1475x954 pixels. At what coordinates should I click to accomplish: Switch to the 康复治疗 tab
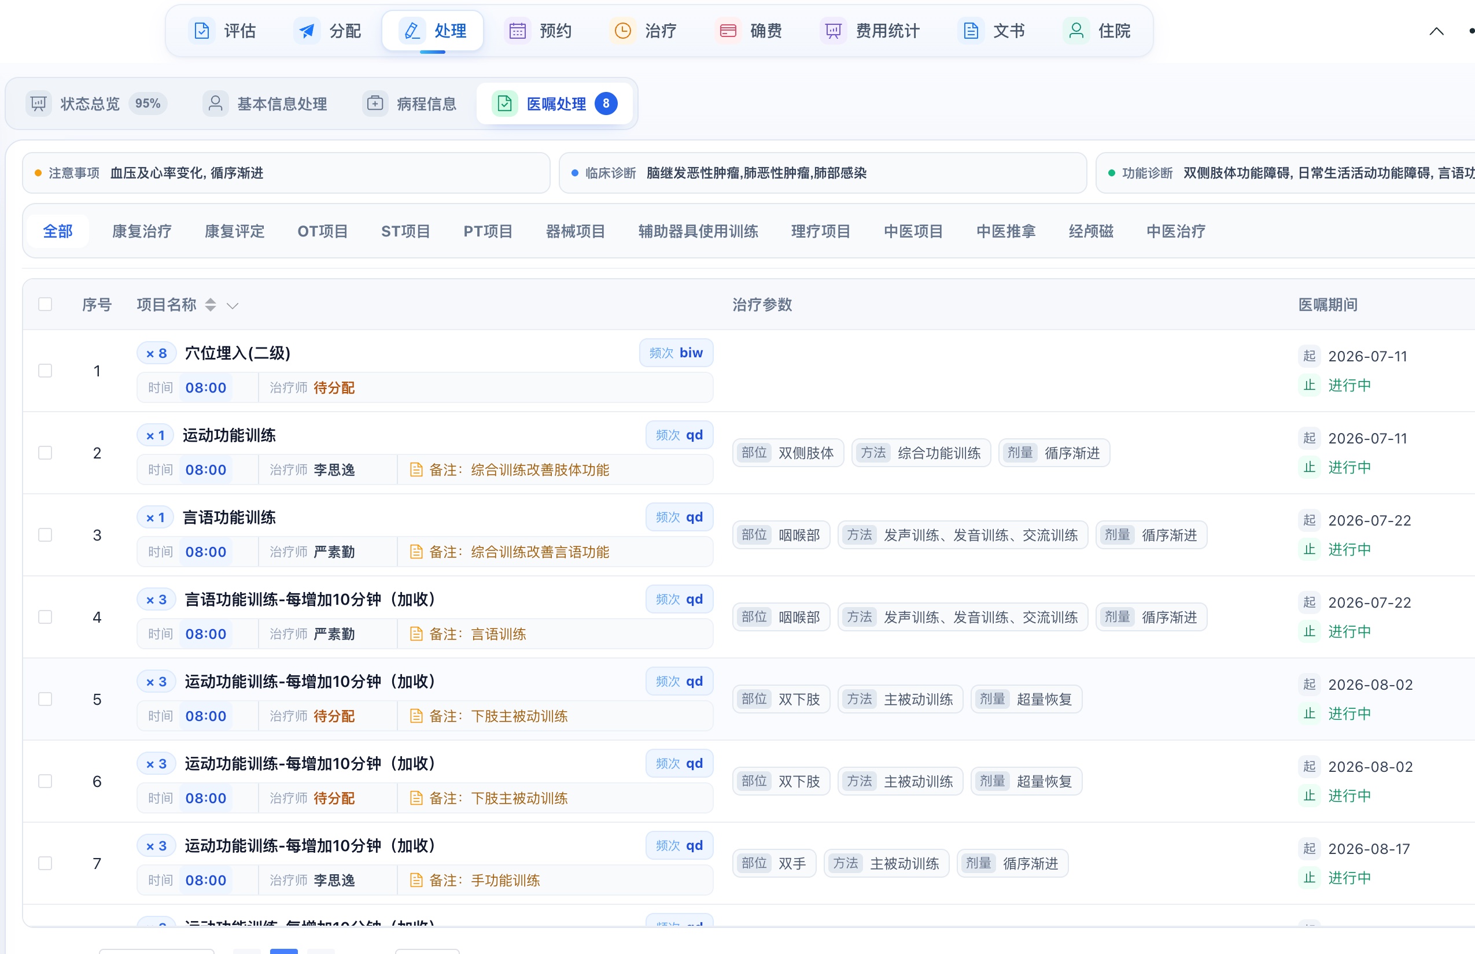[x=141, y=231]
